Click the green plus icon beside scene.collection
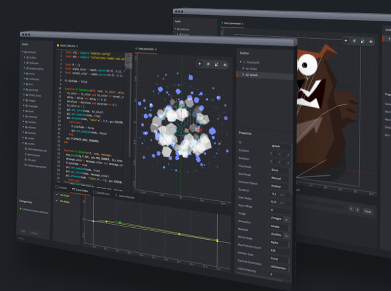The image size is (391, 291). 20,209
